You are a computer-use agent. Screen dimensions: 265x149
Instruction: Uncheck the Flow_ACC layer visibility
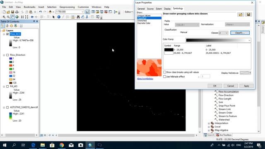(7, 34)
